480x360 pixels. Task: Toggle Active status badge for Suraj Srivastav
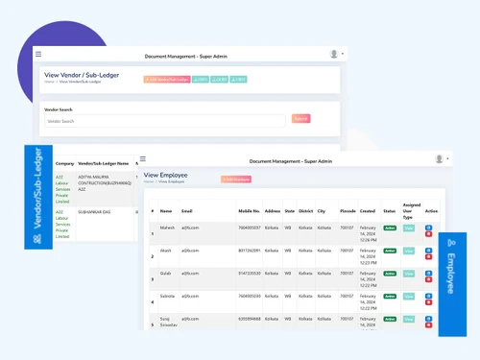390,319
